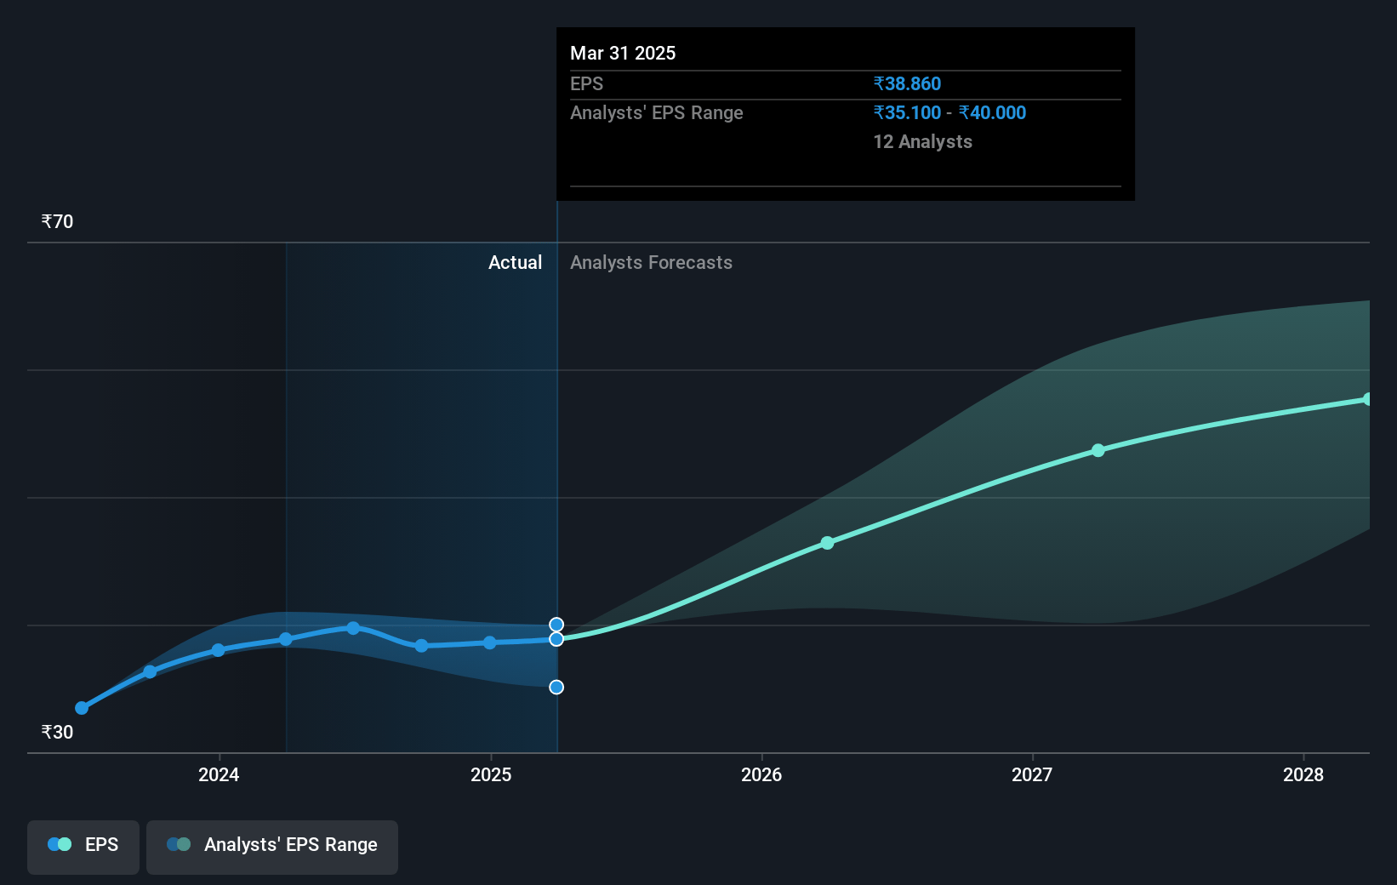This screenshot has height=885, width=1397.
Task: Click the 2025 x-axis label
Action: (x=491, y=774)
